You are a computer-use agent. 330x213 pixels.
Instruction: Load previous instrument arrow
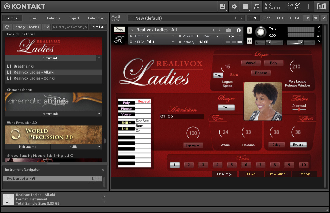point(213,30)
